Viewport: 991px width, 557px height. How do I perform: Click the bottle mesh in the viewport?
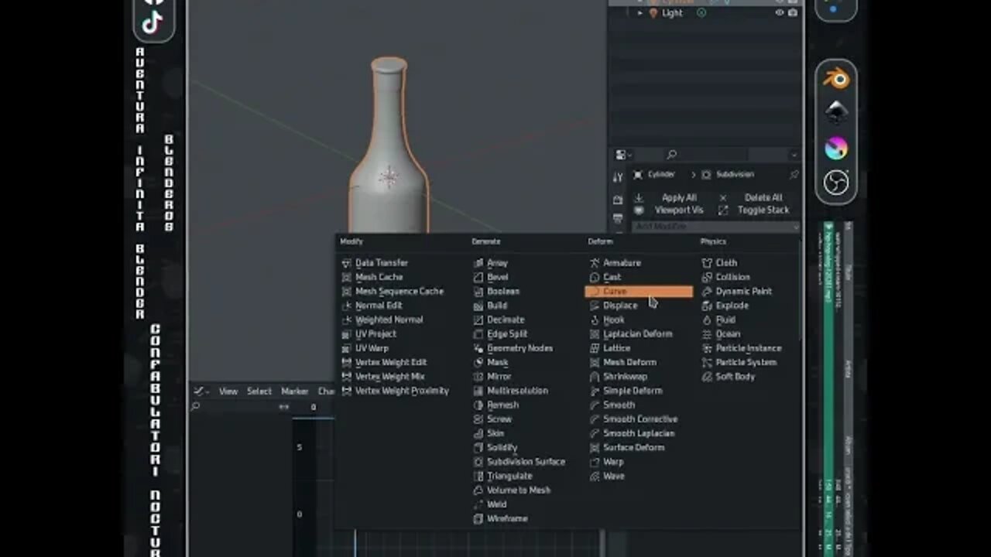point(389,147)
